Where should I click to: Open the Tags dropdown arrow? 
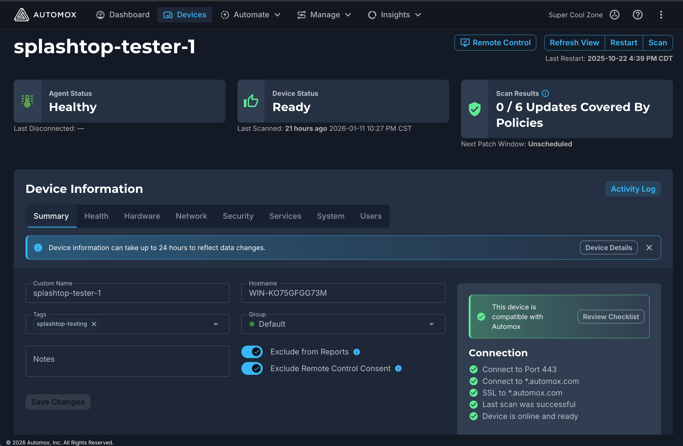tap(216, 324)
